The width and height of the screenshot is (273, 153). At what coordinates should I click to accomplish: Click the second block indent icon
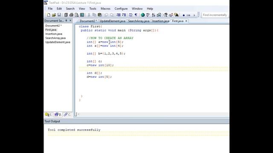point(124,15)
